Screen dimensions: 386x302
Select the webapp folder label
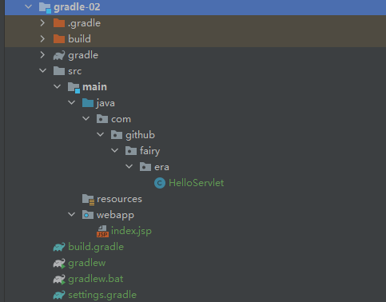coord(115,215)
